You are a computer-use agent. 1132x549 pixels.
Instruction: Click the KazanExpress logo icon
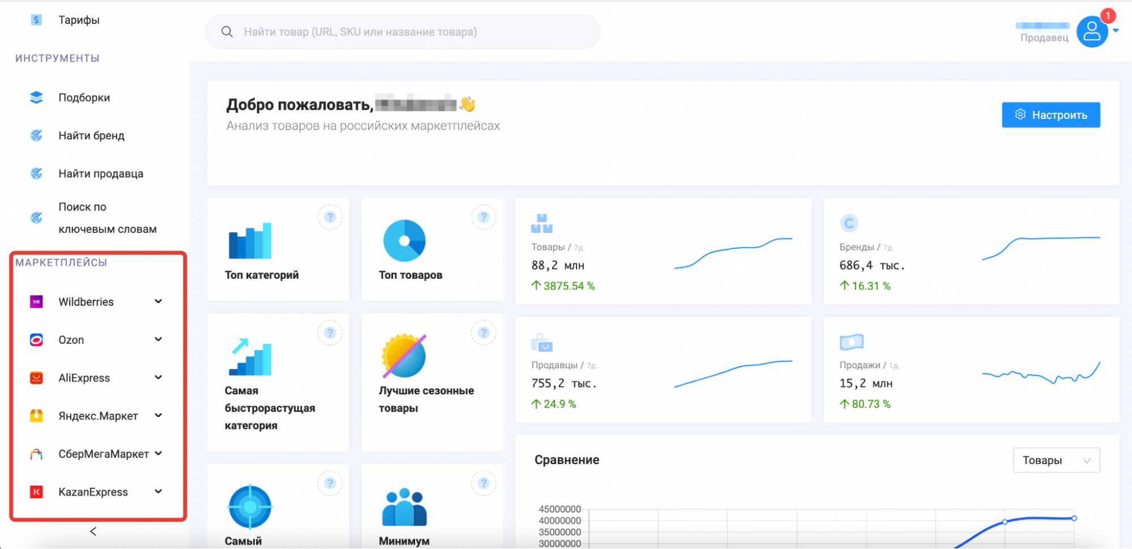coord(36,492)
